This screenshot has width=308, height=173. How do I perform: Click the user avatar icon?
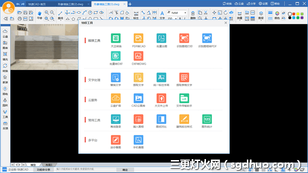point(9,8)
